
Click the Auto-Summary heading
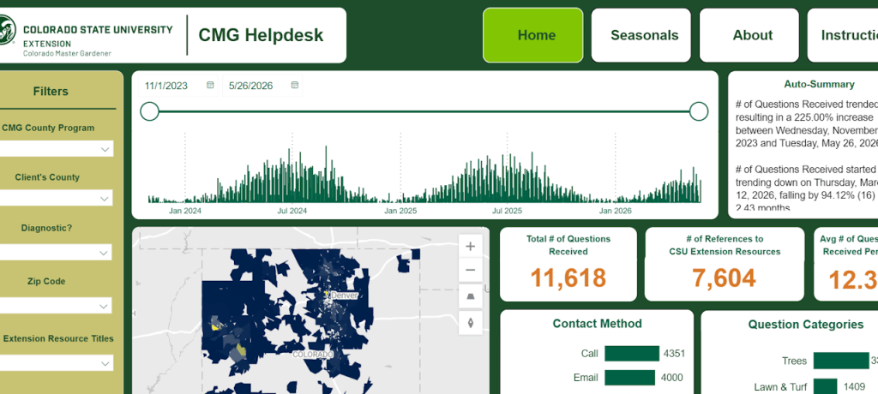[x=819, y=85]
